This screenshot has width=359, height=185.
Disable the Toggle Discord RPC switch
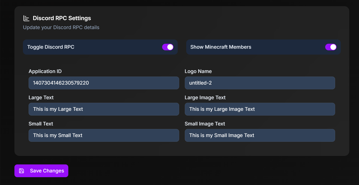tap(168, 47)
